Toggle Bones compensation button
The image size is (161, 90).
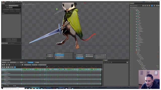pos(90,55)
